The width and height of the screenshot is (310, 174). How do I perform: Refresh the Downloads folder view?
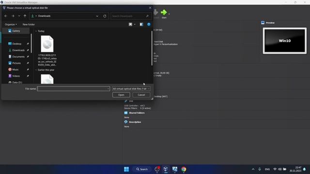pos(105,16)
